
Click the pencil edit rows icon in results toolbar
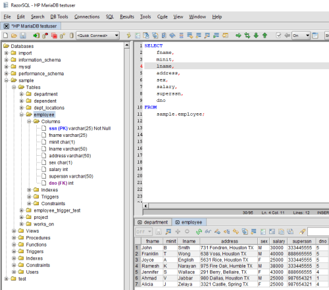pos(168,231)
